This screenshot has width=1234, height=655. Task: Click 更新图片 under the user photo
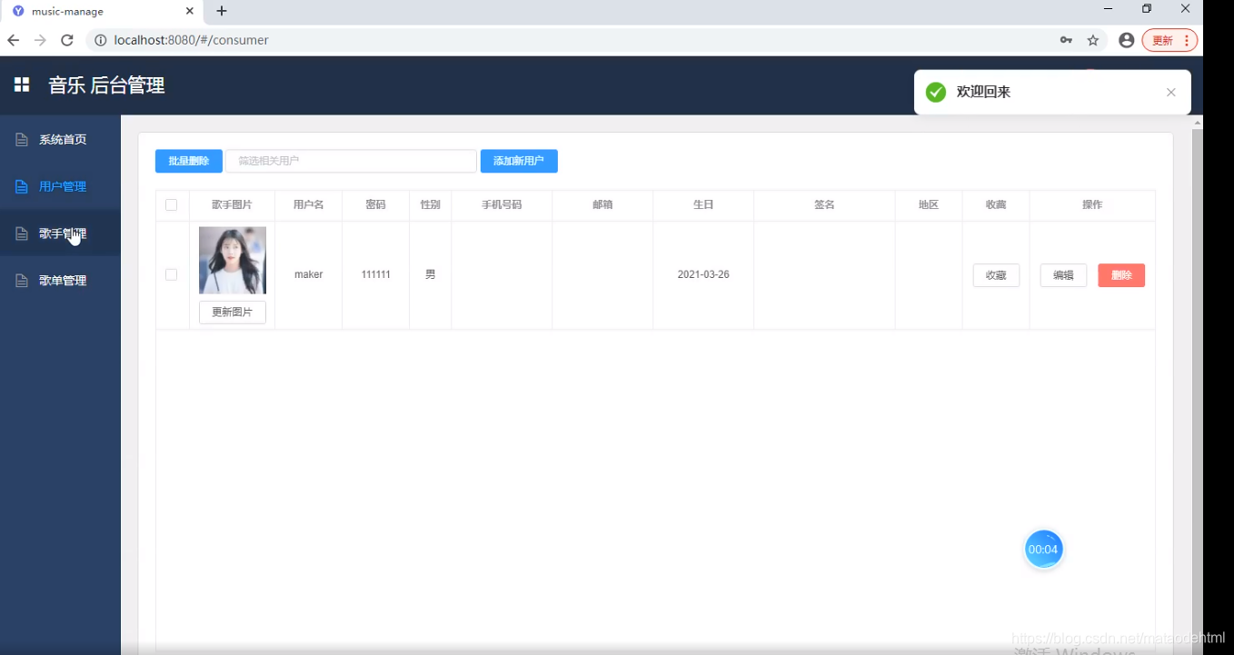coord(233,313)
